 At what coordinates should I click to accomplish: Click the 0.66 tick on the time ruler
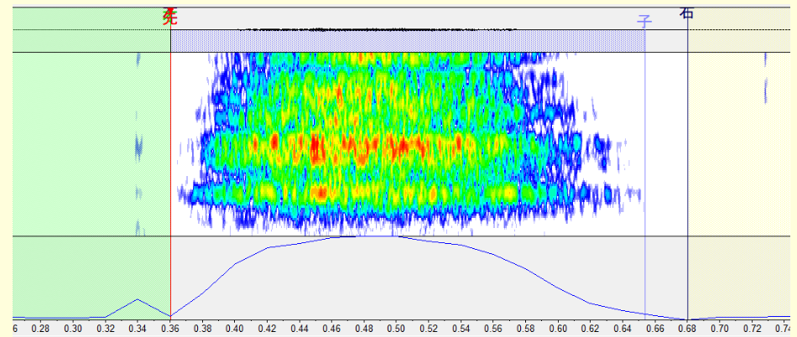pos(655,328)
